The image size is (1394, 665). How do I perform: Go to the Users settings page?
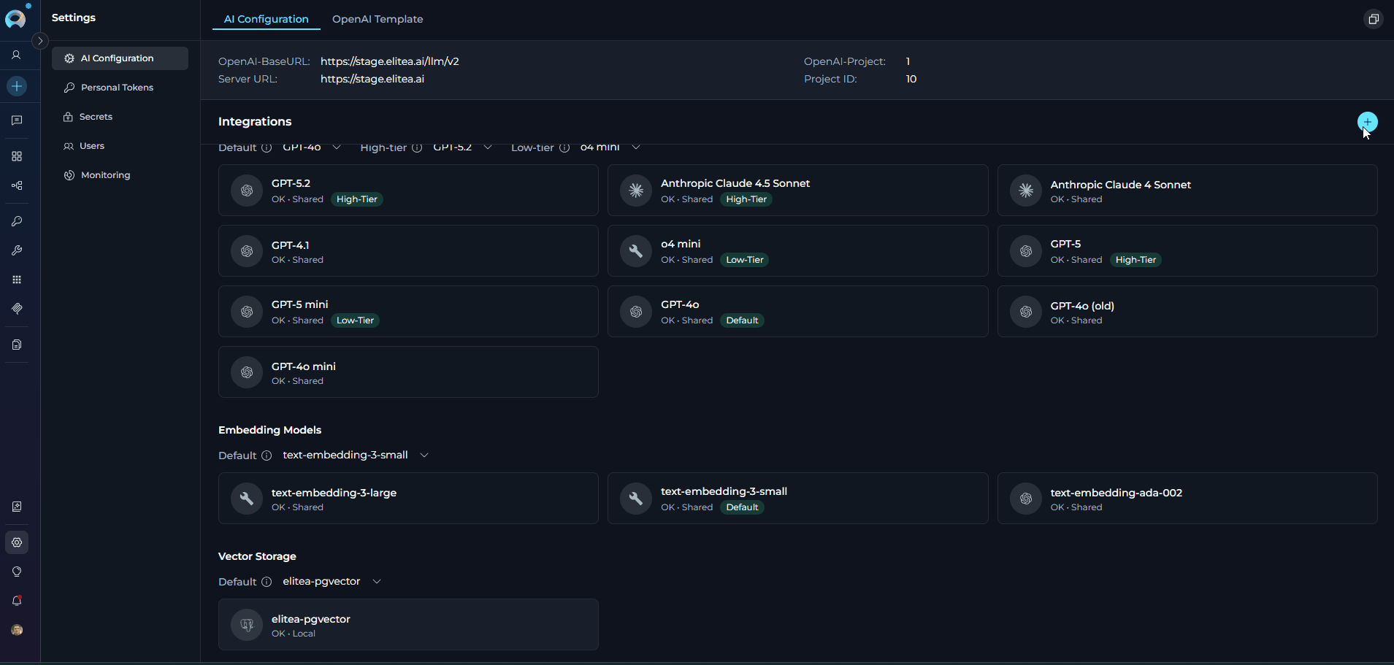pyautogui.click(x=120, y=146)
